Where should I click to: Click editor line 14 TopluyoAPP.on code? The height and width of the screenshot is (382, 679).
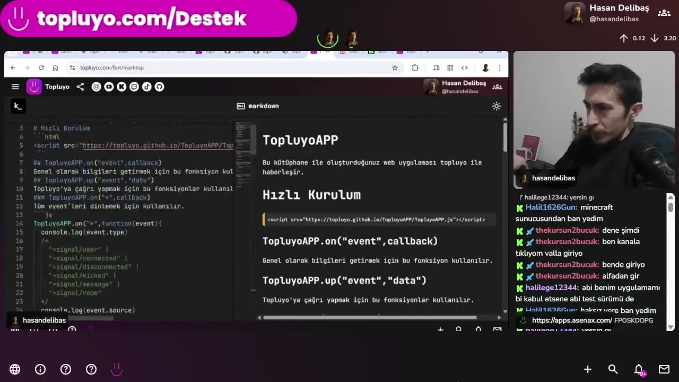[98, 223]
